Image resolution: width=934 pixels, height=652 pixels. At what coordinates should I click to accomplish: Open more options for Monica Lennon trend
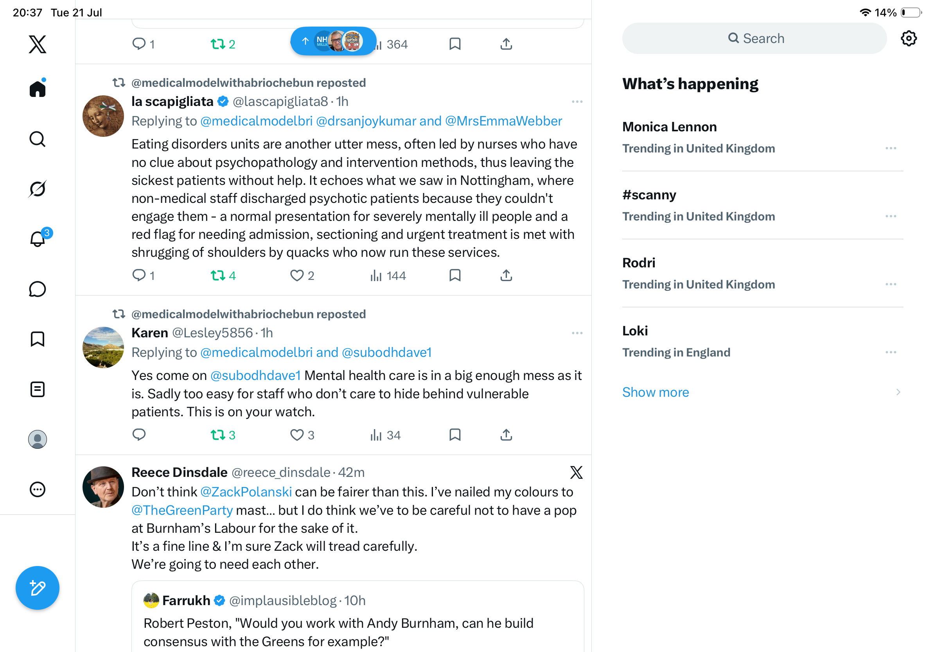click(891, 149)
